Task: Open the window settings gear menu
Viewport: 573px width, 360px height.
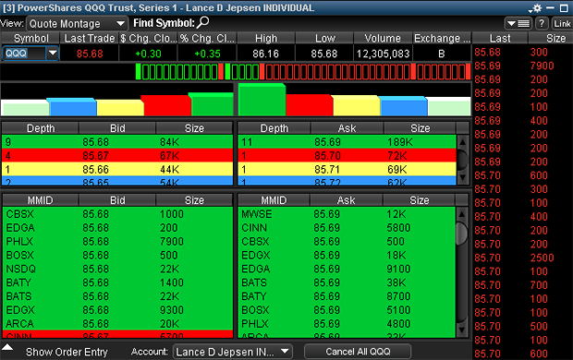Action: pos(536,7)
